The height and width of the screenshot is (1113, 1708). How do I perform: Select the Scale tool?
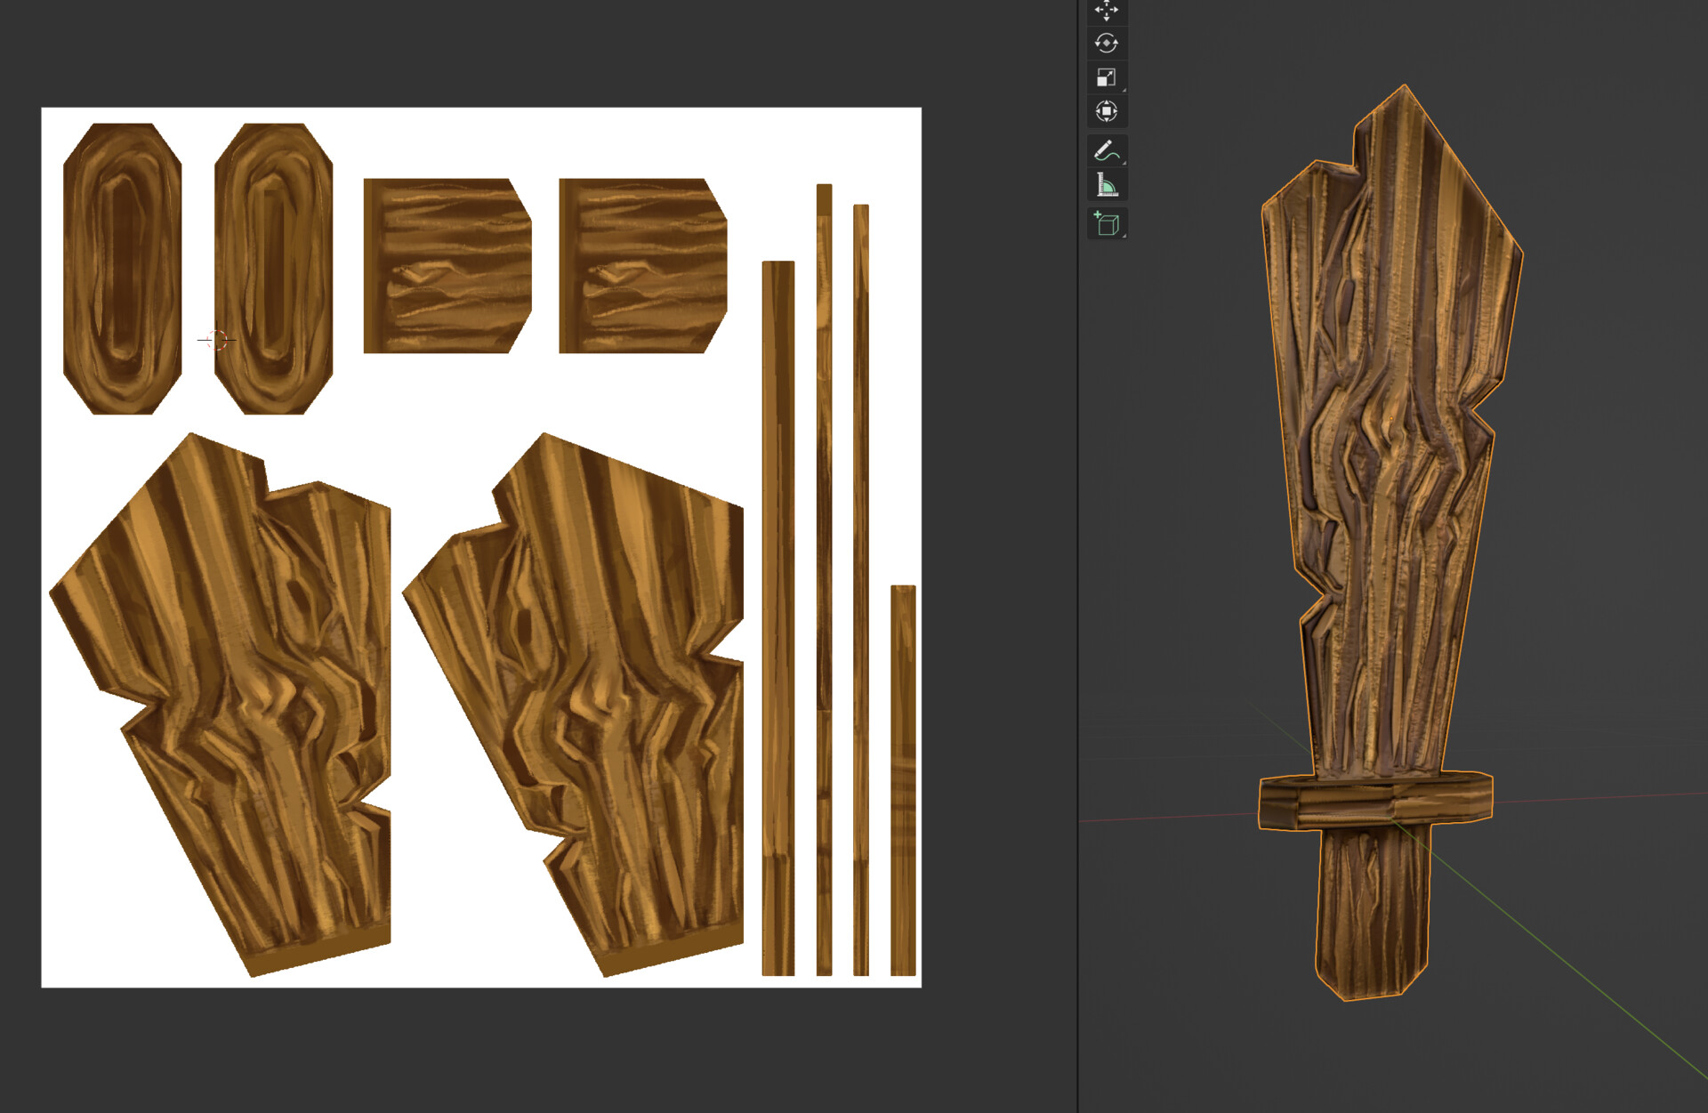point(1106,77)
